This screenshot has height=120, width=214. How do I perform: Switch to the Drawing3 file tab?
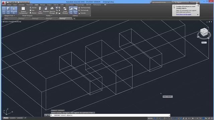49,19
